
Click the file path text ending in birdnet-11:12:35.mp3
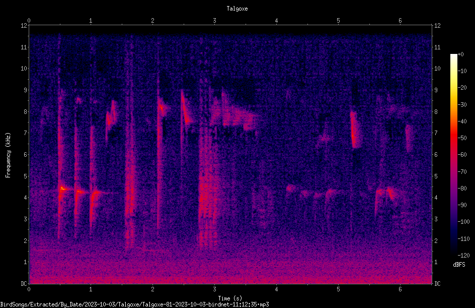click(134, 304)
